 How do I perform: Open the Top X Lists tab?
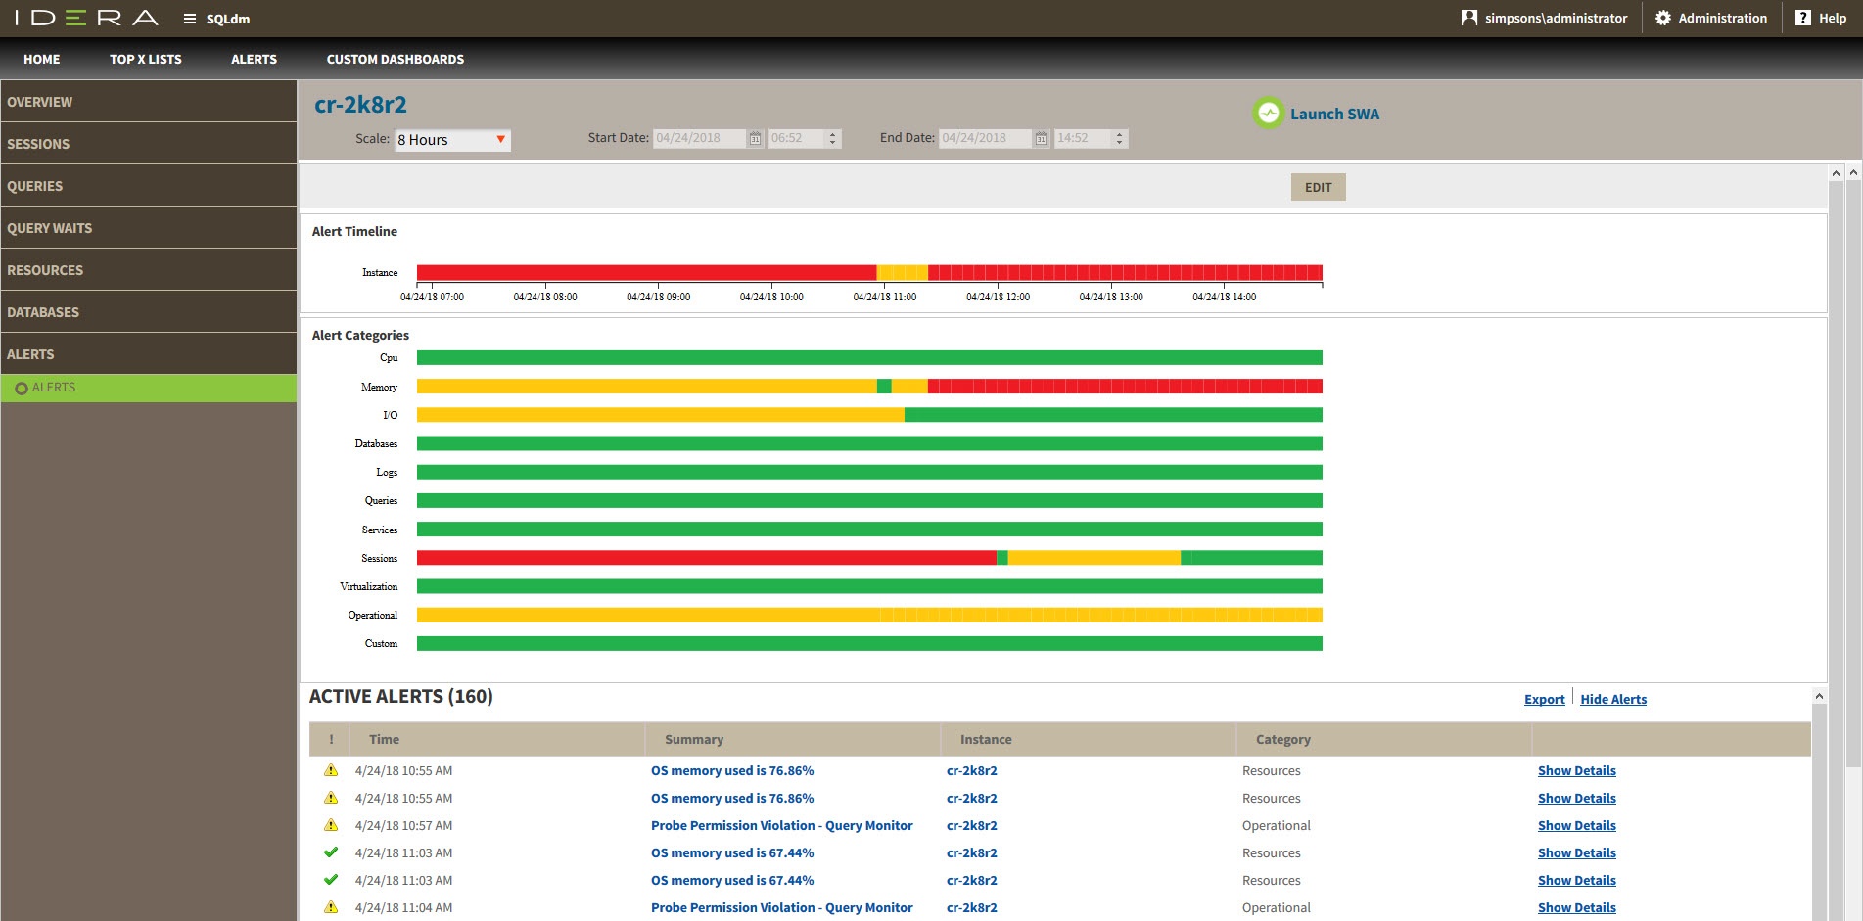(x=145, y=59)
